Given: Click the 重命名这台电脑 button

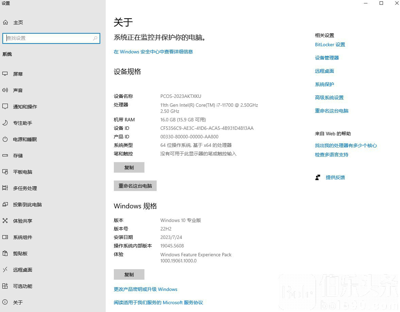Looking at the screenshot, I should pyautogui.click(x=135, y=186).
